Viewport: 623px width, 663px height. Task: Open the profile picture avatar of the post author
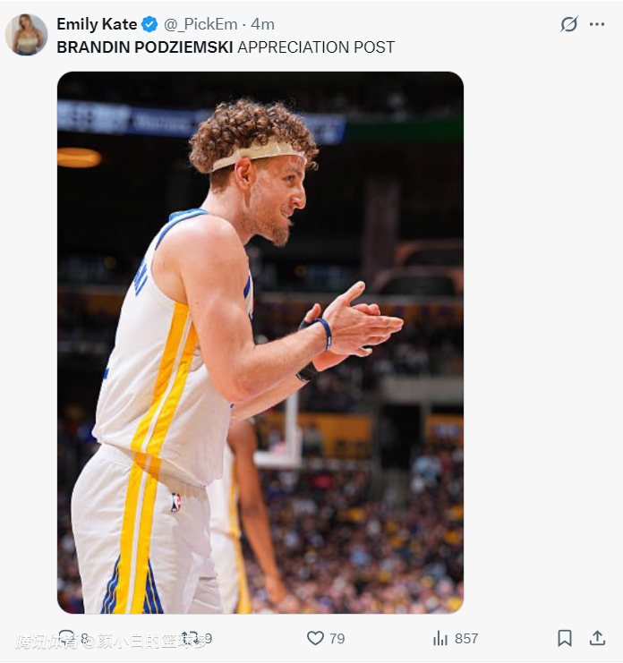26,35
